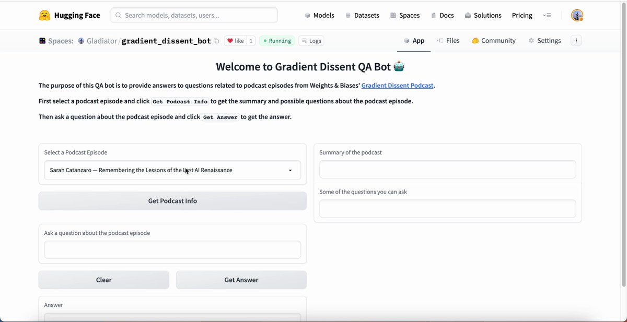This screenshot has width=627, height=322.
Task: Click the like button
Action: 236,41
